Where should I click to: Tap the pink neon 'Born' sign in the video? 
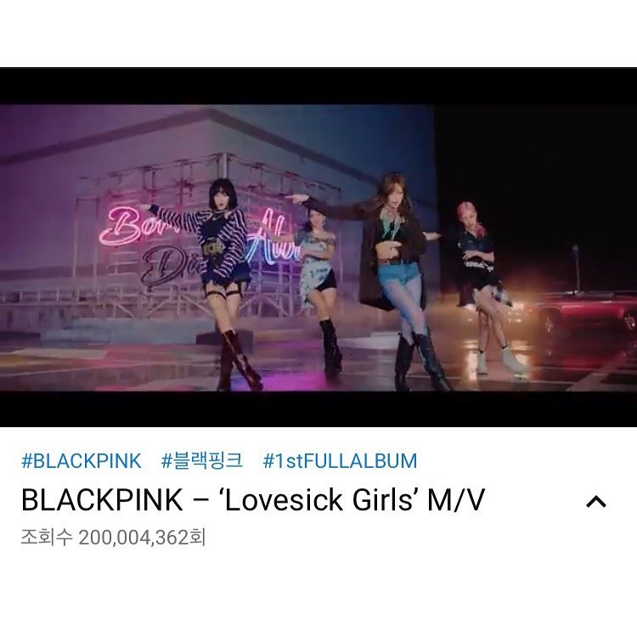coord(124,225)
